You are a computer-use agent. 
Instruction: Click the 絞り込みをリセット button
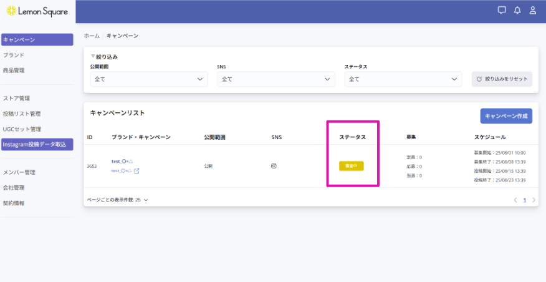click(502, 79)
